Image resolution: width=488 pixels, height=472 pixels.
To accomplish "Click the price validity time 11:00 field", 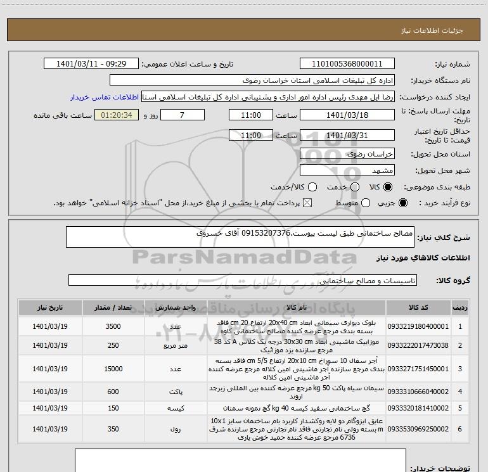I will [251, 136].
